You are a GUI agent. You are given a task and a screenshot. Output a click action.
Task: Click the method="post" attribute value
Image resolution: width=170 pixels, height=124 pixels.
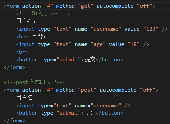87,90
